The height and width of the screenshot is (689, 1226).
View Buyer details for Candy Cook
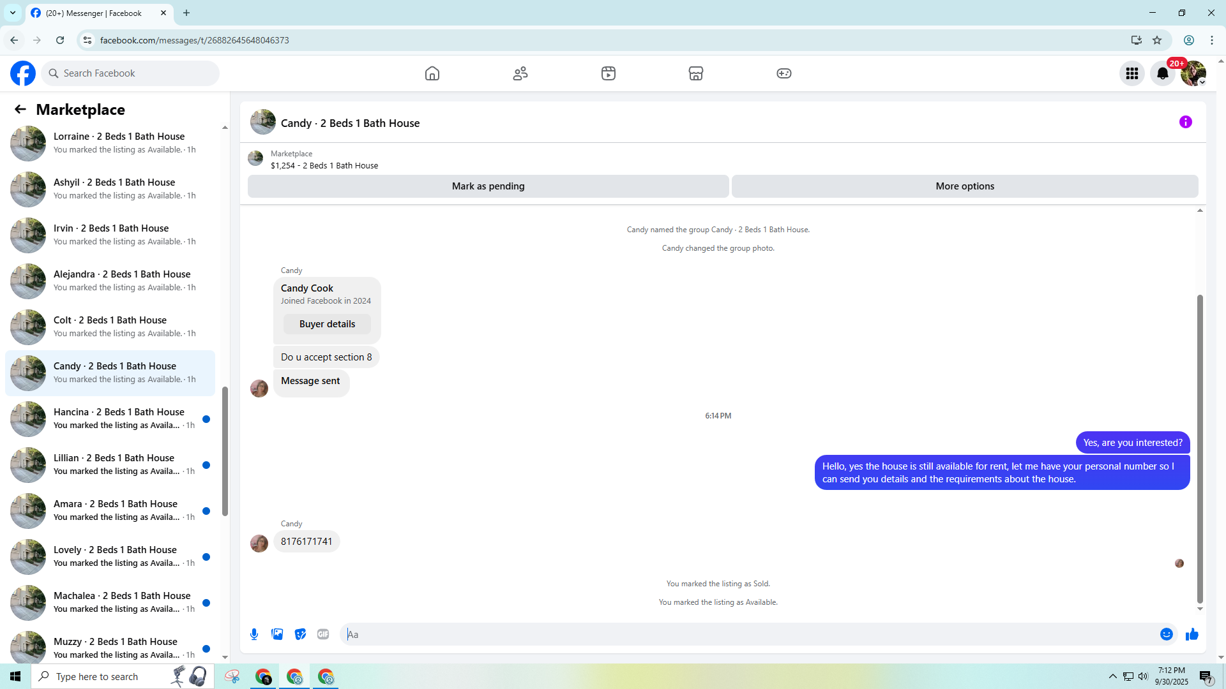327,324
